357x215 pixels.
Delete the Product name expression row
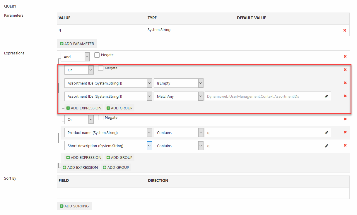345,132
